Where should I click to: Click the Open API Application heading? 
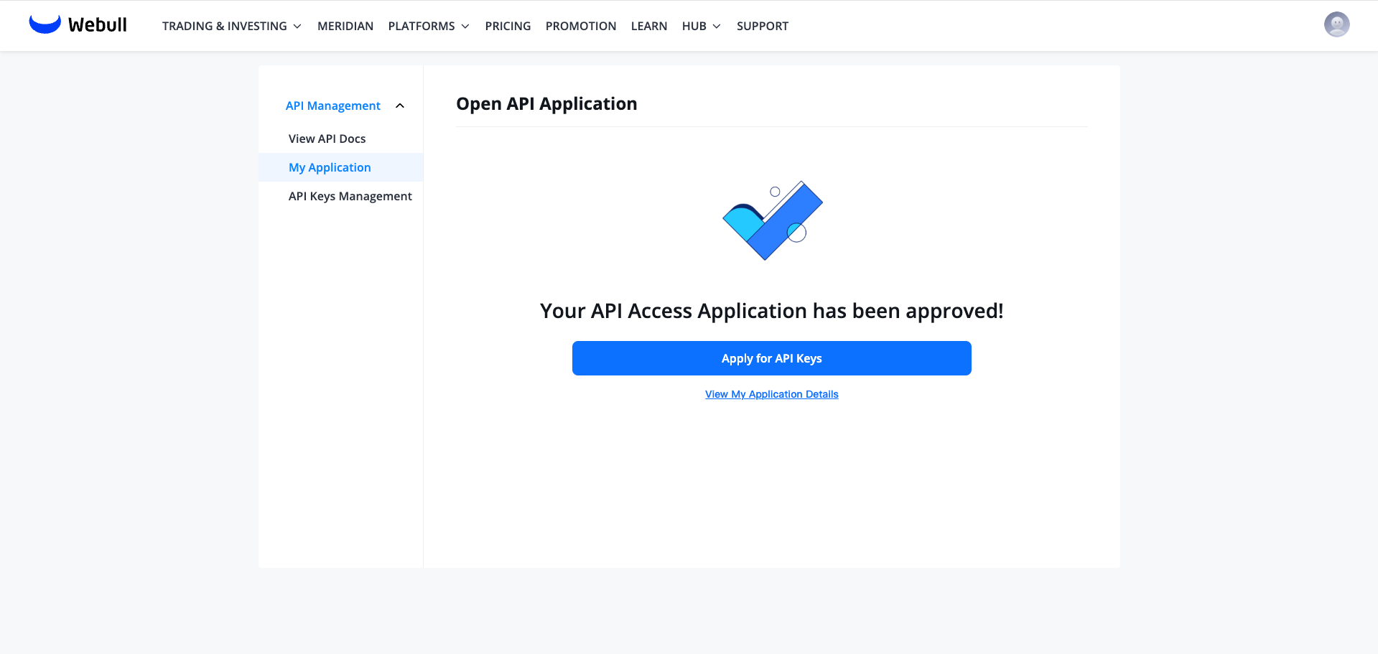(546, 104)
